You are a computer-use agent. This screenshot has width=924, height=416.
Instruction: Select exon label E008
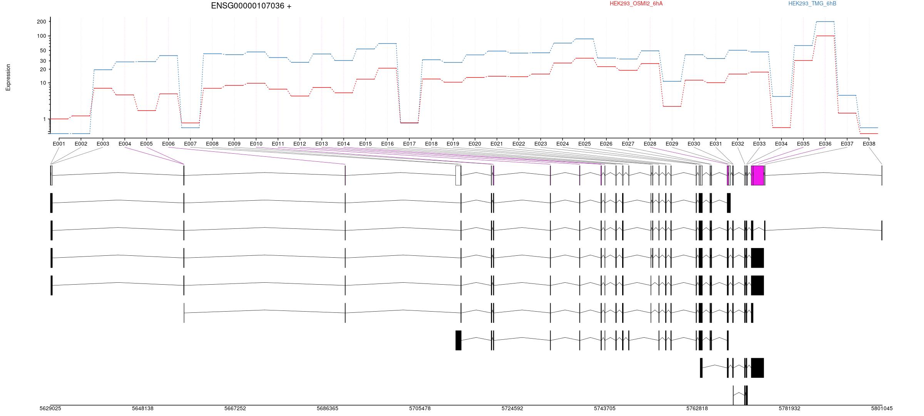tap(212, 144)
